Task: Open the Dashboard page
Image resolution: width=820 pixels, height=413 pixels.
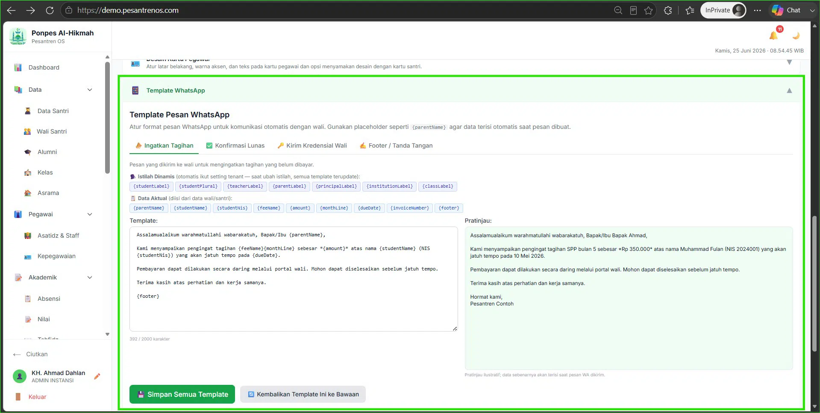Action: (x=44, y=67)
